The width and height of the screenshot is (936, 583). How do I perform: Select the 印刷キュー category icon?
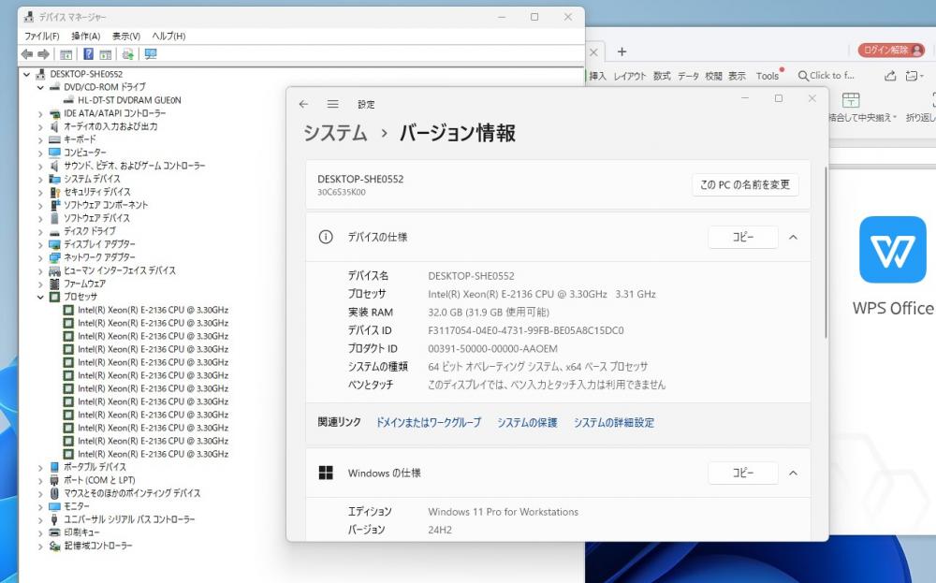pyautogui.click(x=54, y=532)
